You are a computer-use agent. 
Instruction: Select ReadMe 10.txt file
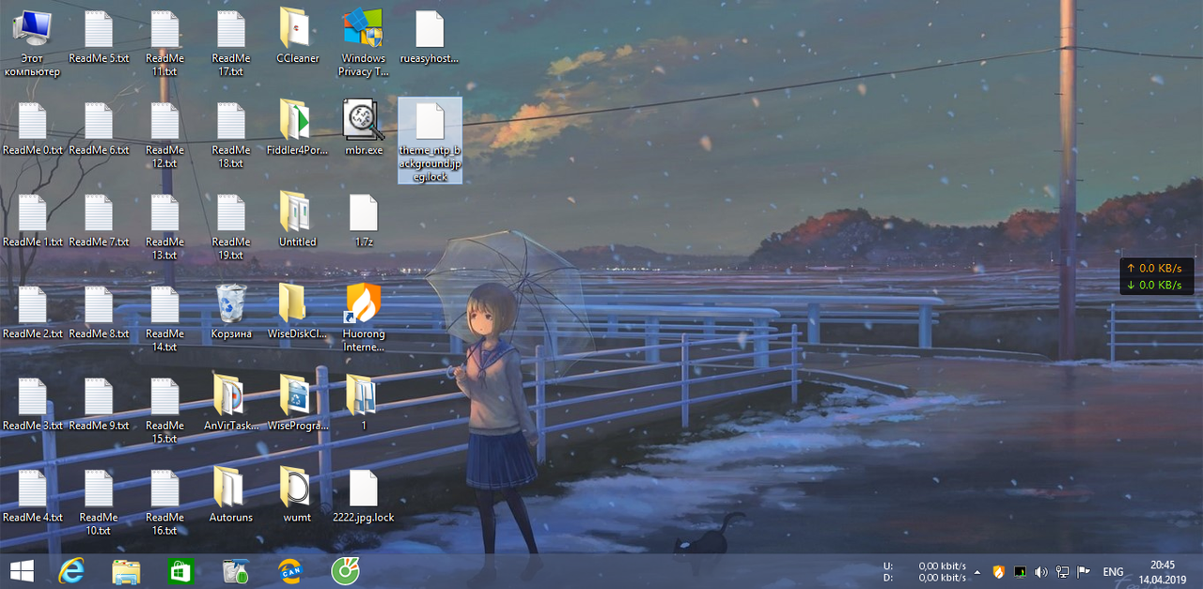tap(99, 503)
